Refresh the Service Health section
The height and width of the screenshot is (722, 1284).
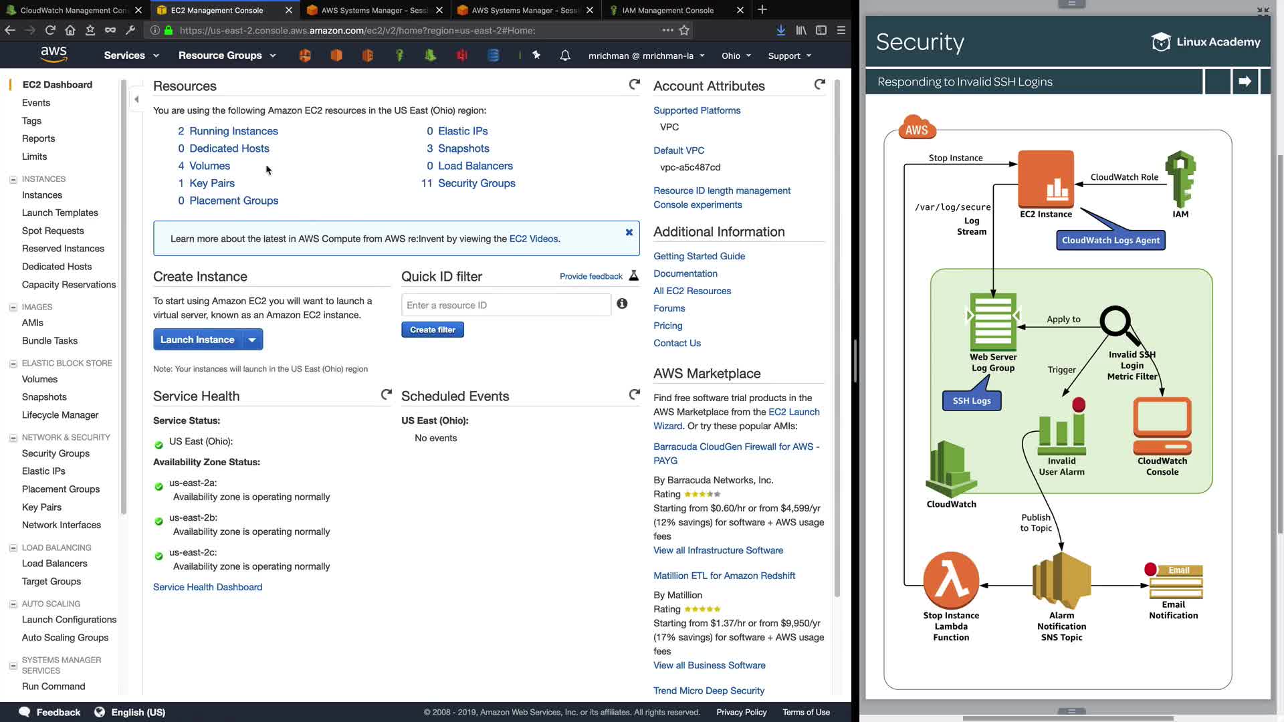click(x=386, y=394)
